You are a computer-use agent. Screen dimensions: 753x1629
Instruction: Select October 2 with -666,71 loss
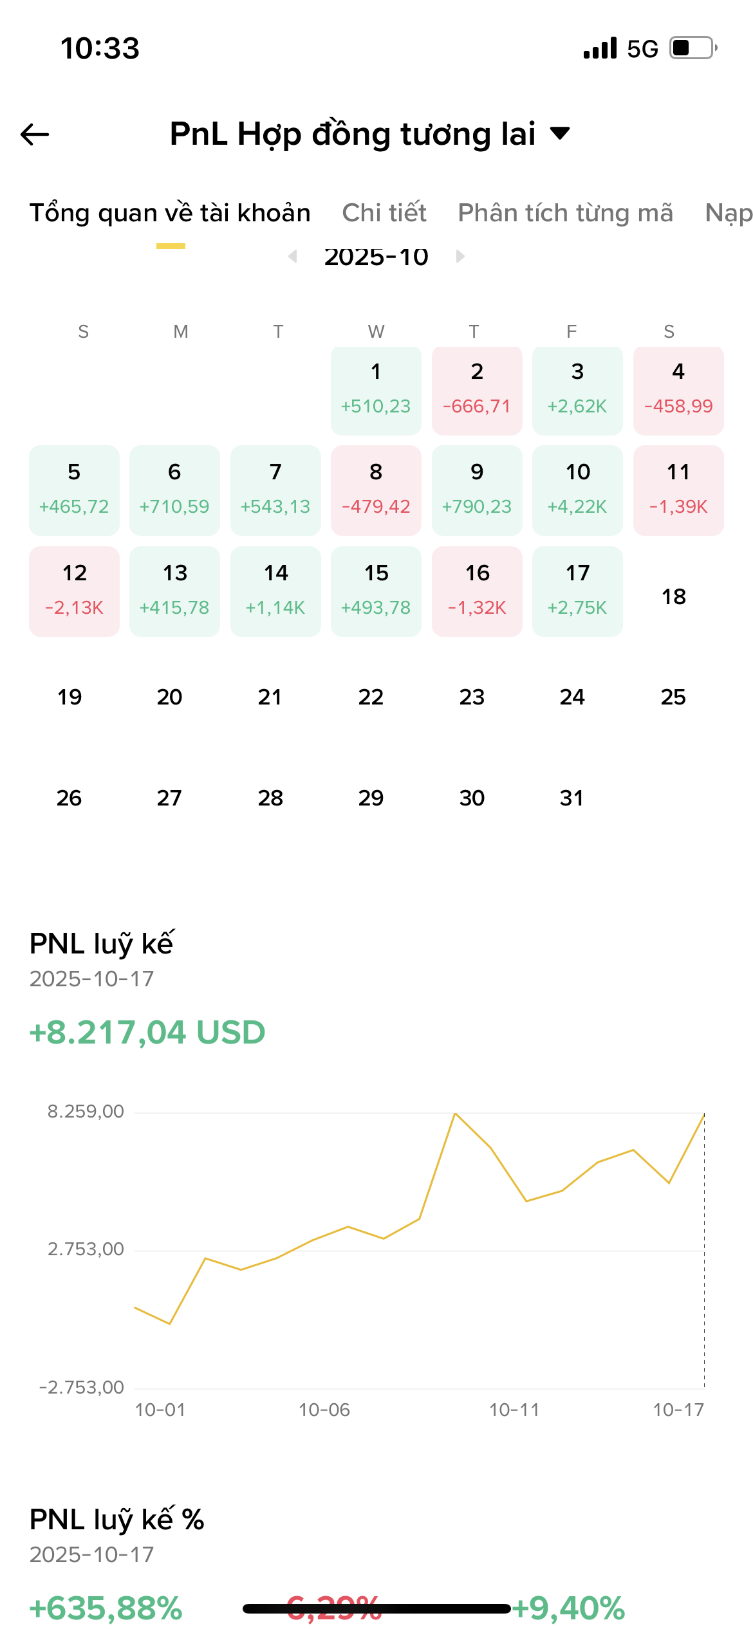coord(477,390)
